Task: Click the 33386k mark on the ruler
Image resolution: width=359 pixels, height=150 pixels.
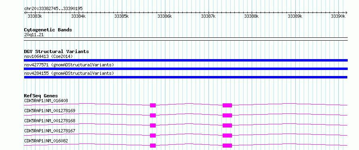Action: pyautogui.click(x=165, y=16)
